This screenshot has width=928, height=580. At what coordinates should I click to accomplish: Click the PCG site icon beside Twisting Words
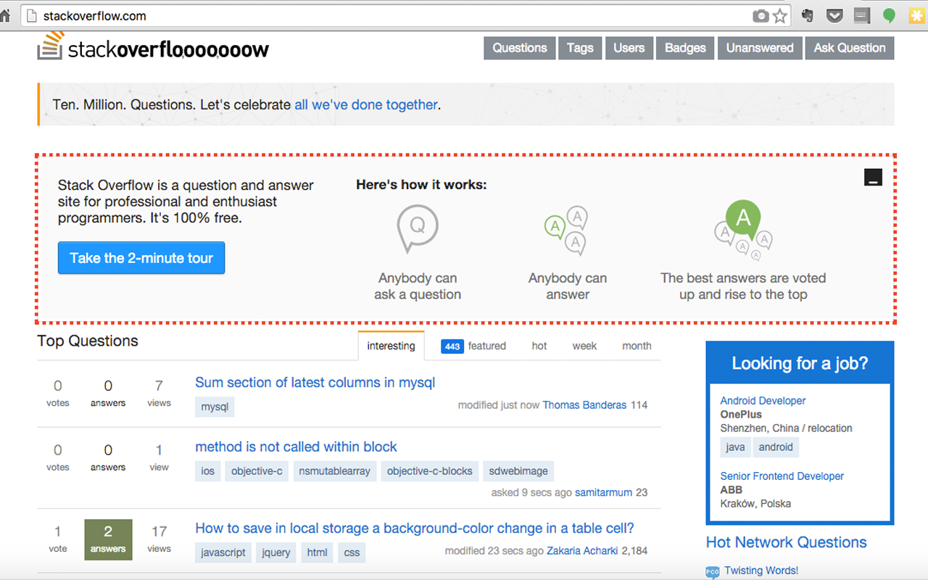[713, 572]
